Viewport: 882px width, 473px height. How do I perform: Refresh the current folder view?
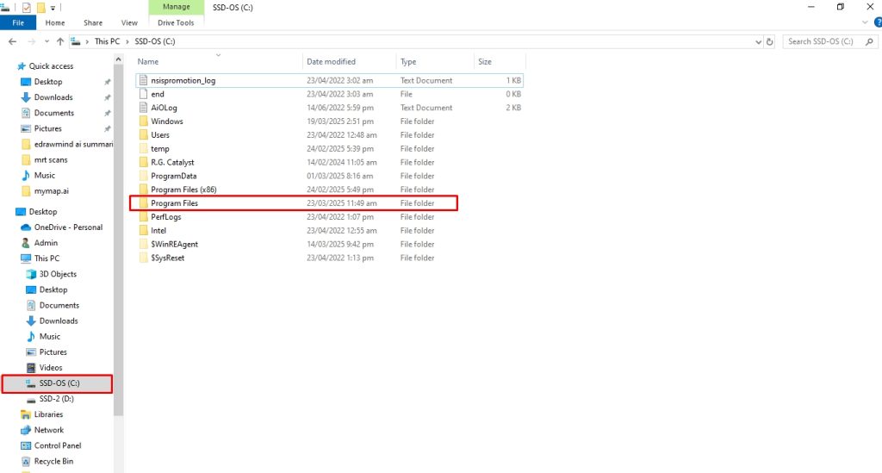(x=769, y=41)
